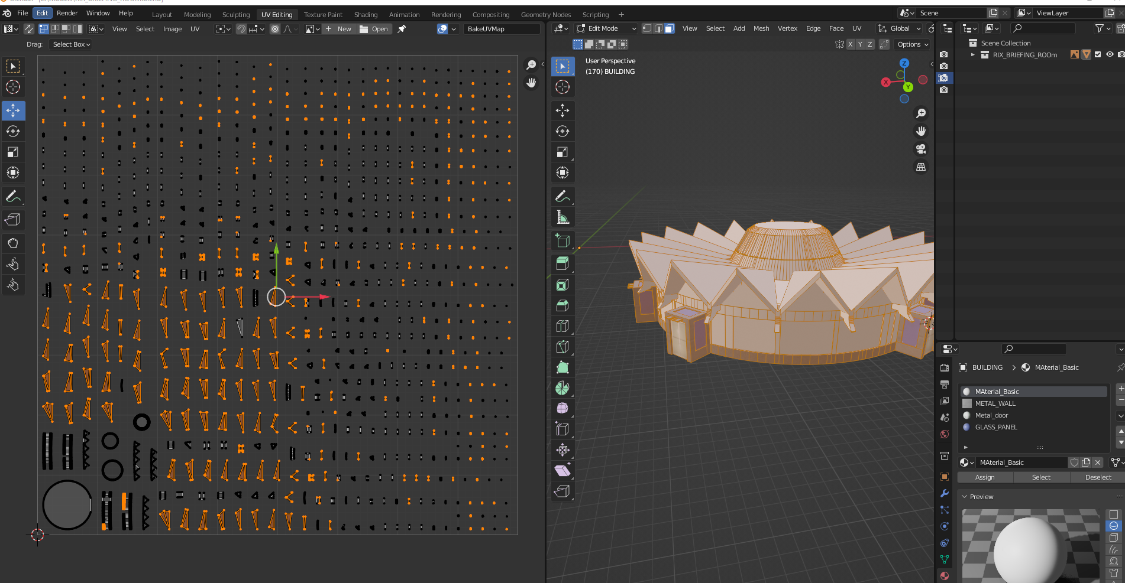Open the Select Box drag dropdown

coord(72,44)
